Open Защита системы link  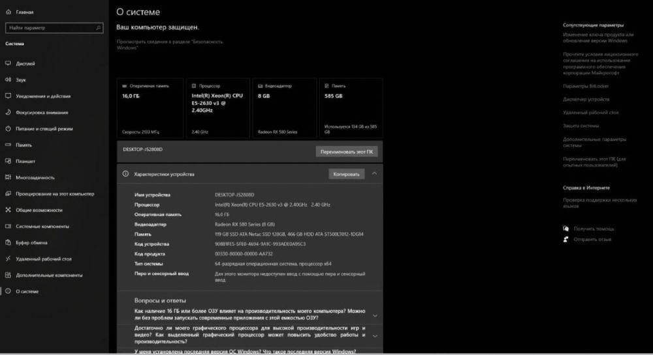tap(581, 126)
